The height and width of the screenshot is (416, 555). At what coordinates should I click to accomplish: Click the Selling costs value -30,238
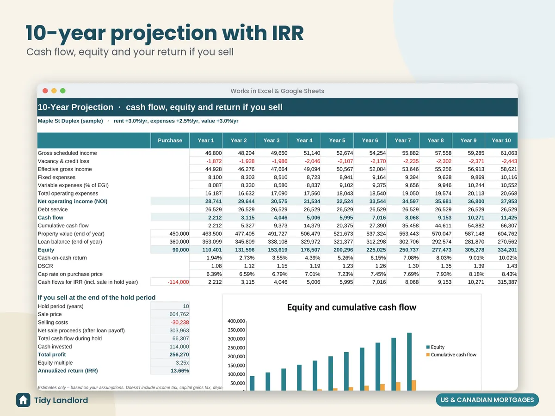click(x=170, y=323)
